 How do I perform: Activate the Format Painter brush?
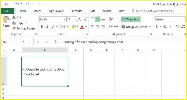(14, 28)
